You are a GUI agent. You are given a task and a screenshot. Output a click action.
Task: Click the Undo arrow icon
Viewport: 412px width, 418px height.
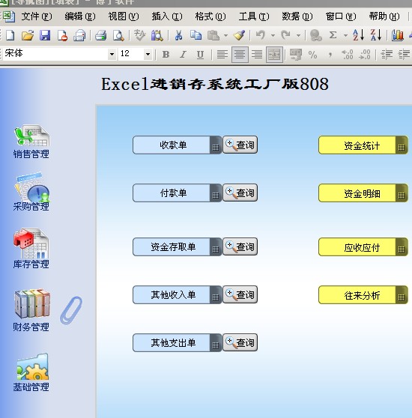point(261,35)
